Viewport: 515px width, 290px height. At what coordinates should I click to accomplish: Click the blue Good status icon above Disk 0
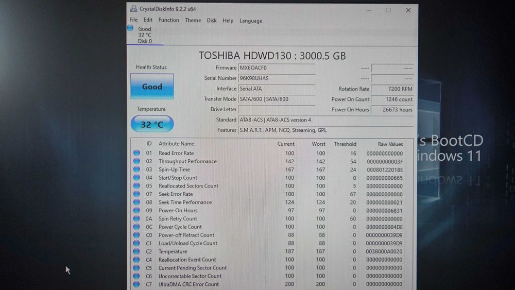click(130, 28)
